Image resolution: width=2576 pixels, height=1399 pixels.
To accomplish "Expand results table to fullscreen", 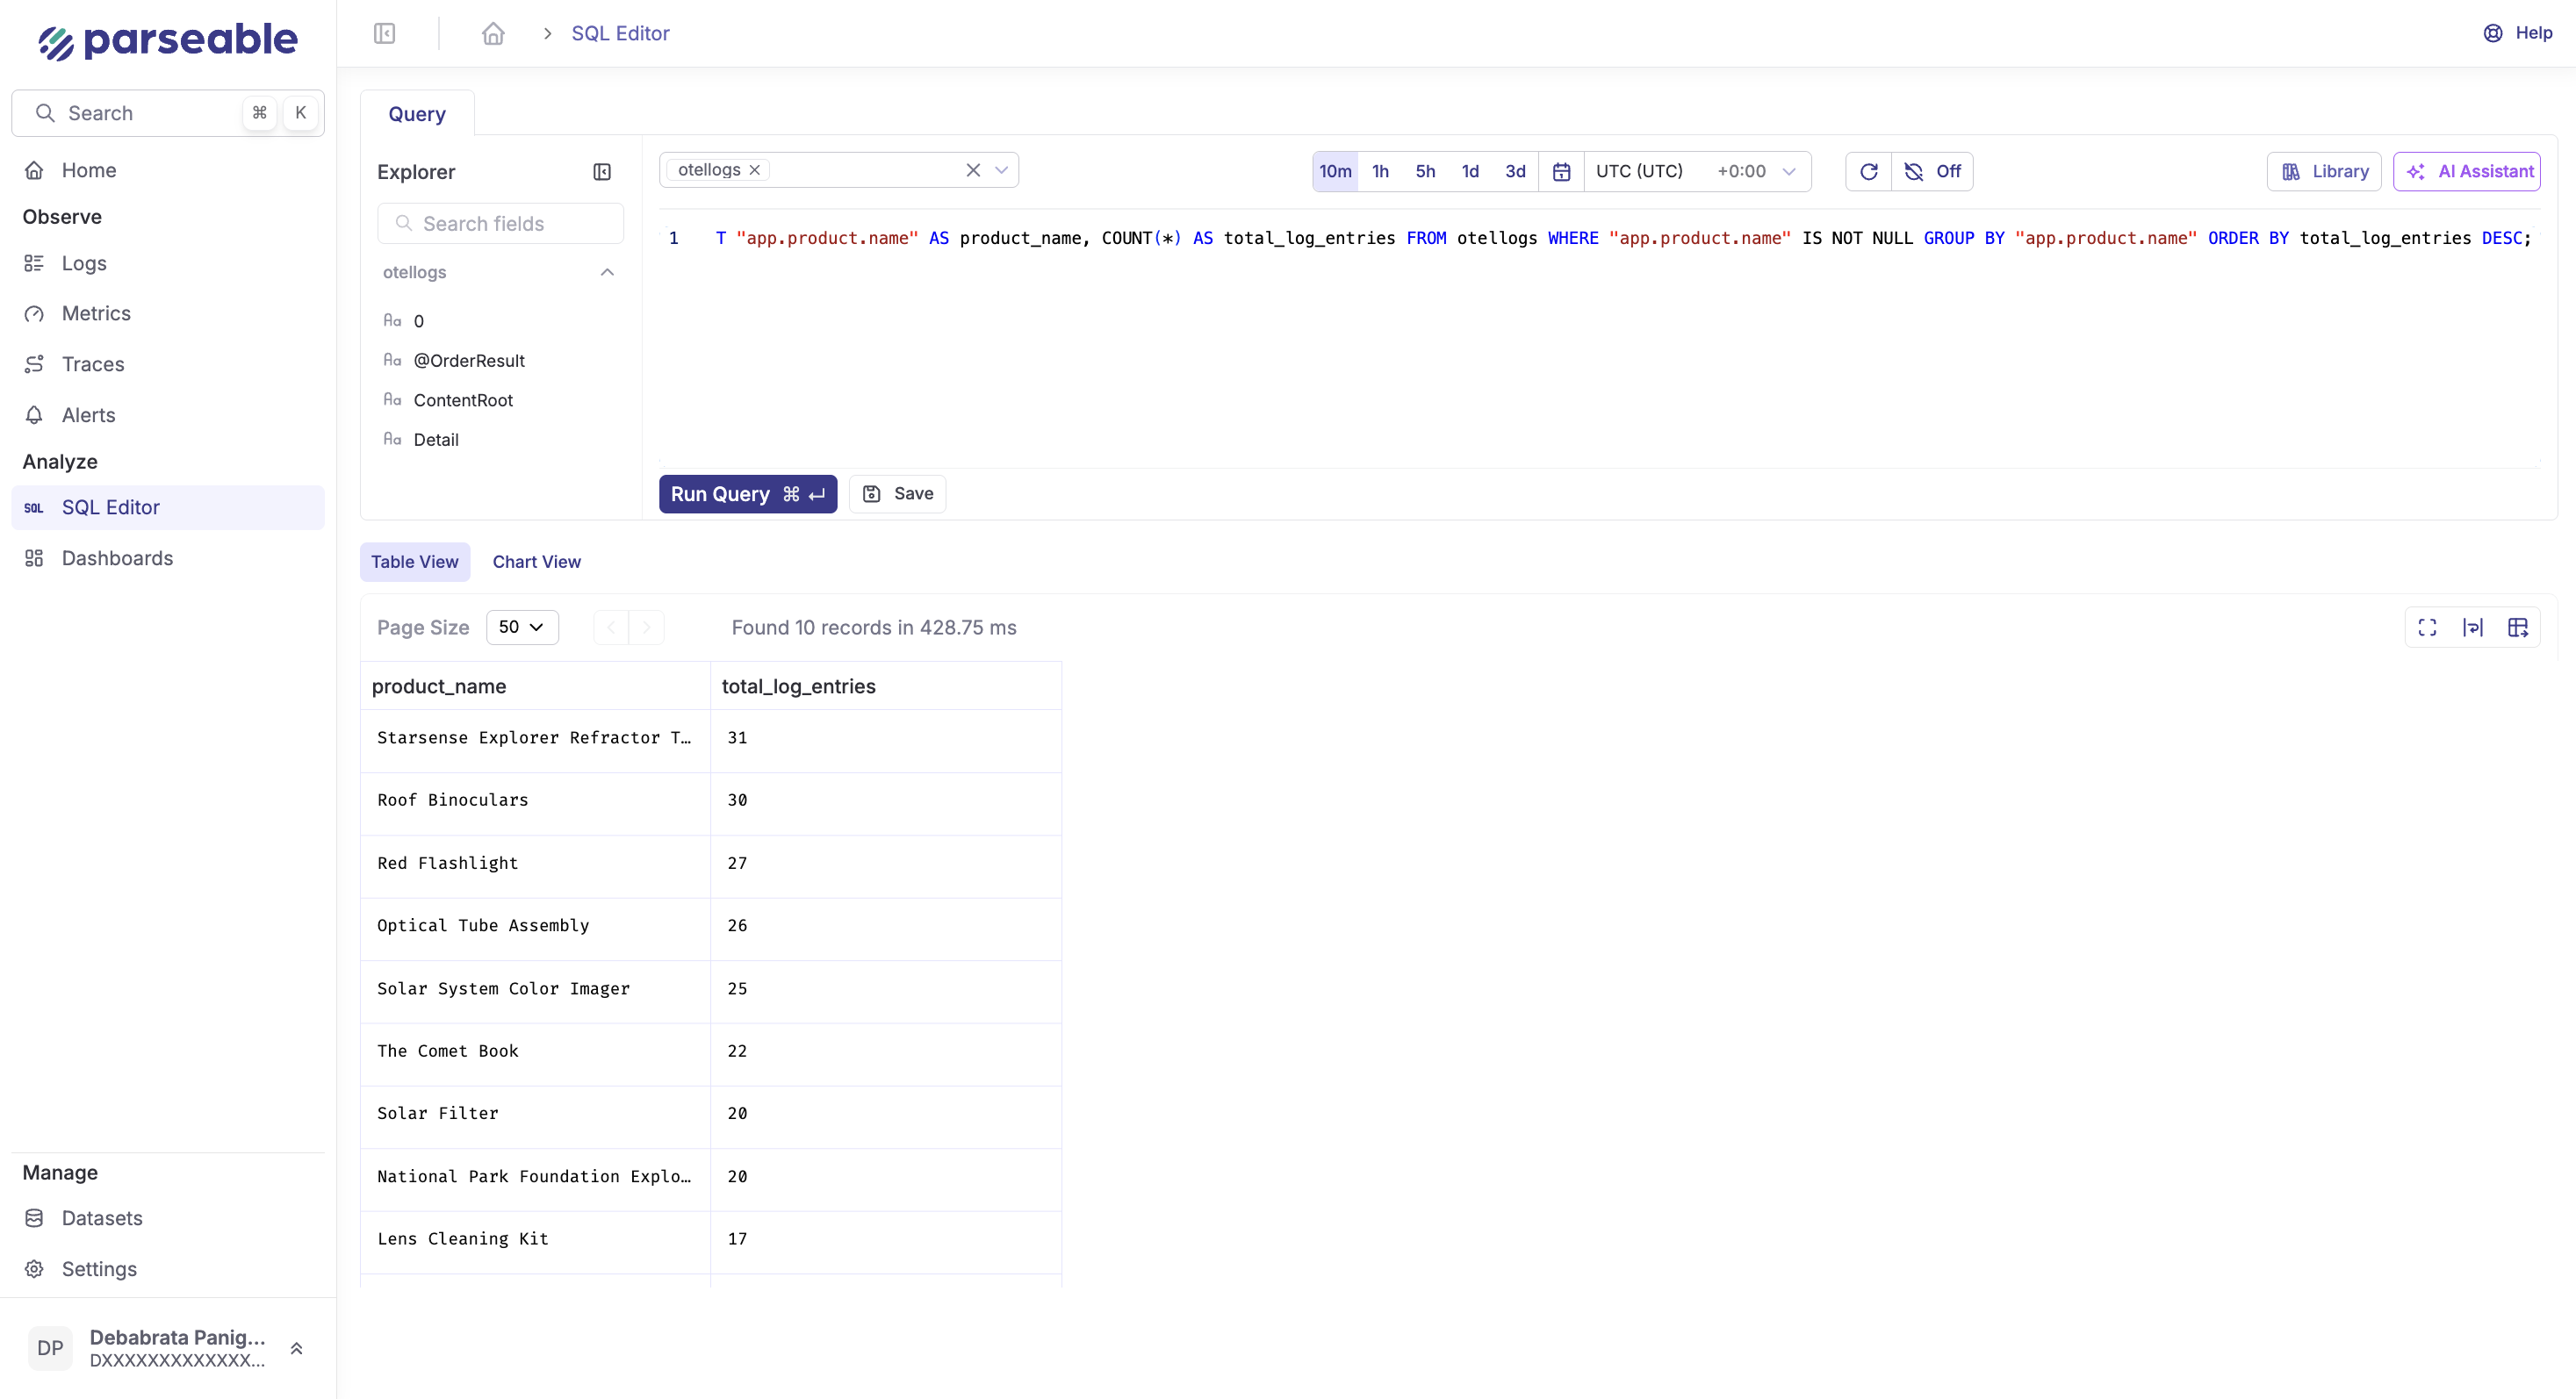I will pyautogui.click(x=2427, y=628).
